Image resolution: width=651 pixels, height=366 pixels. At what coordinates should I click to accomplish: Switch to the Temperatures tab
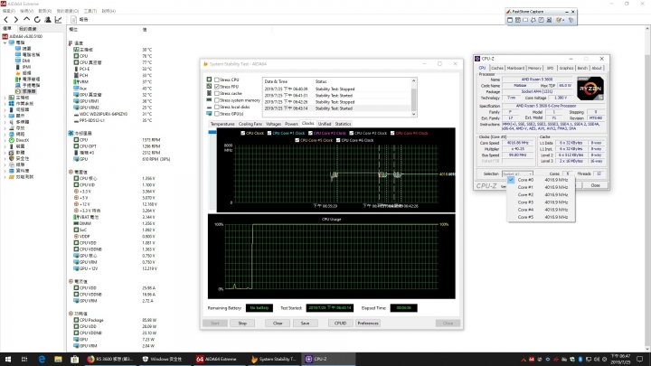222,124
